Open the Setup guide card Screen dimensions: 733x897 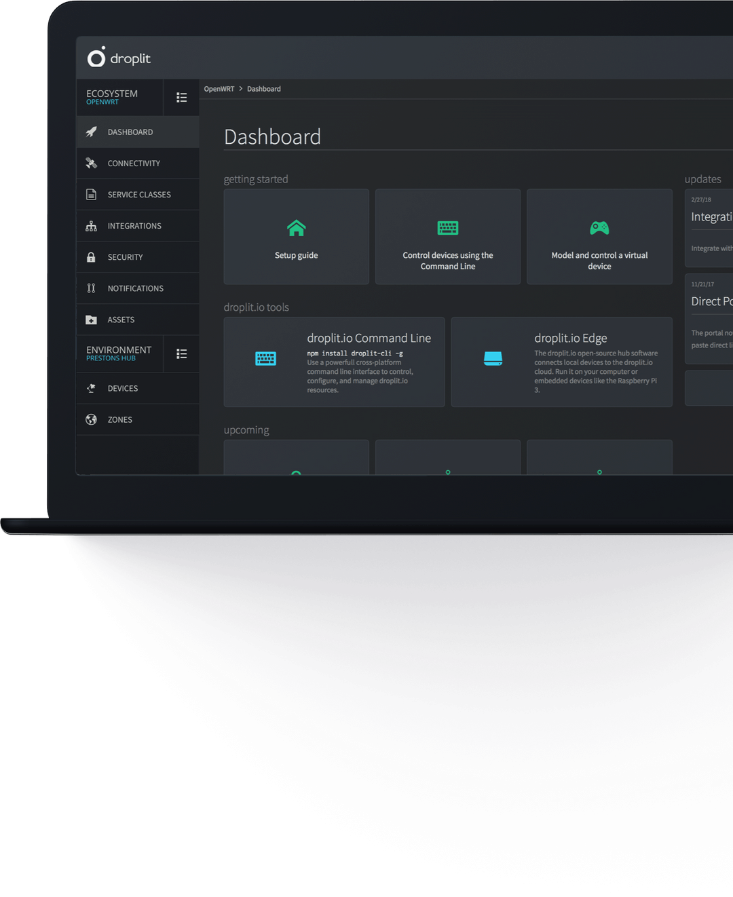click(x=296, y=236)
